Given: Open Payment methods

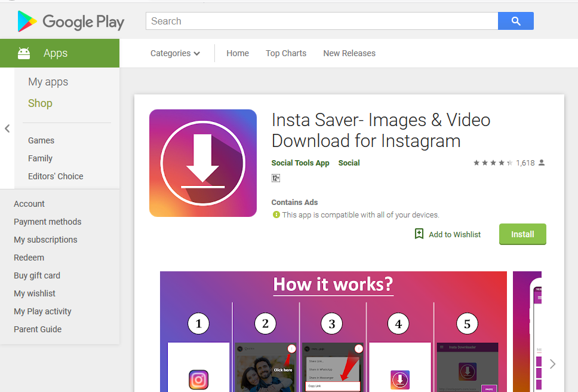Looking at the screenshot, I should pyautogui.click(x=48, y=222).
